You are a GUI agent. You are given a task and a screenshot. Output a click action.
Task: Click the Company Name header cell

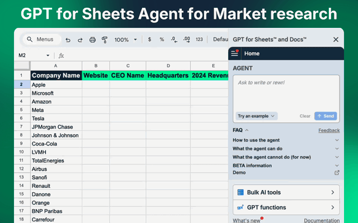tap(56, 75)
